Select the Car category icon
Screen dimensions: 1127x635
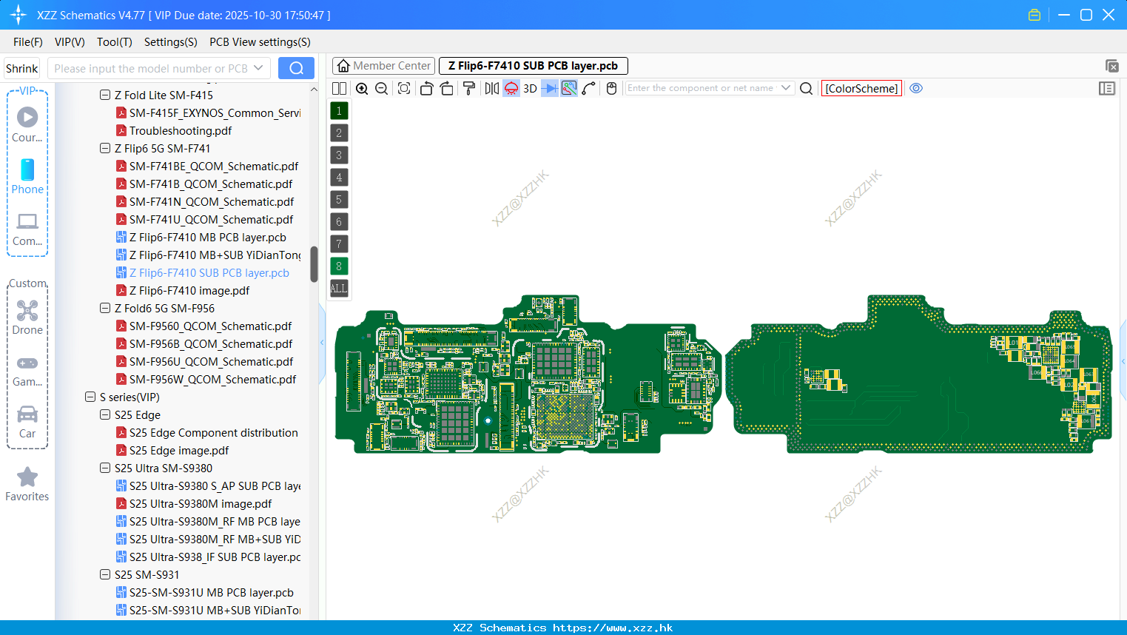click(x=27, y=422)
